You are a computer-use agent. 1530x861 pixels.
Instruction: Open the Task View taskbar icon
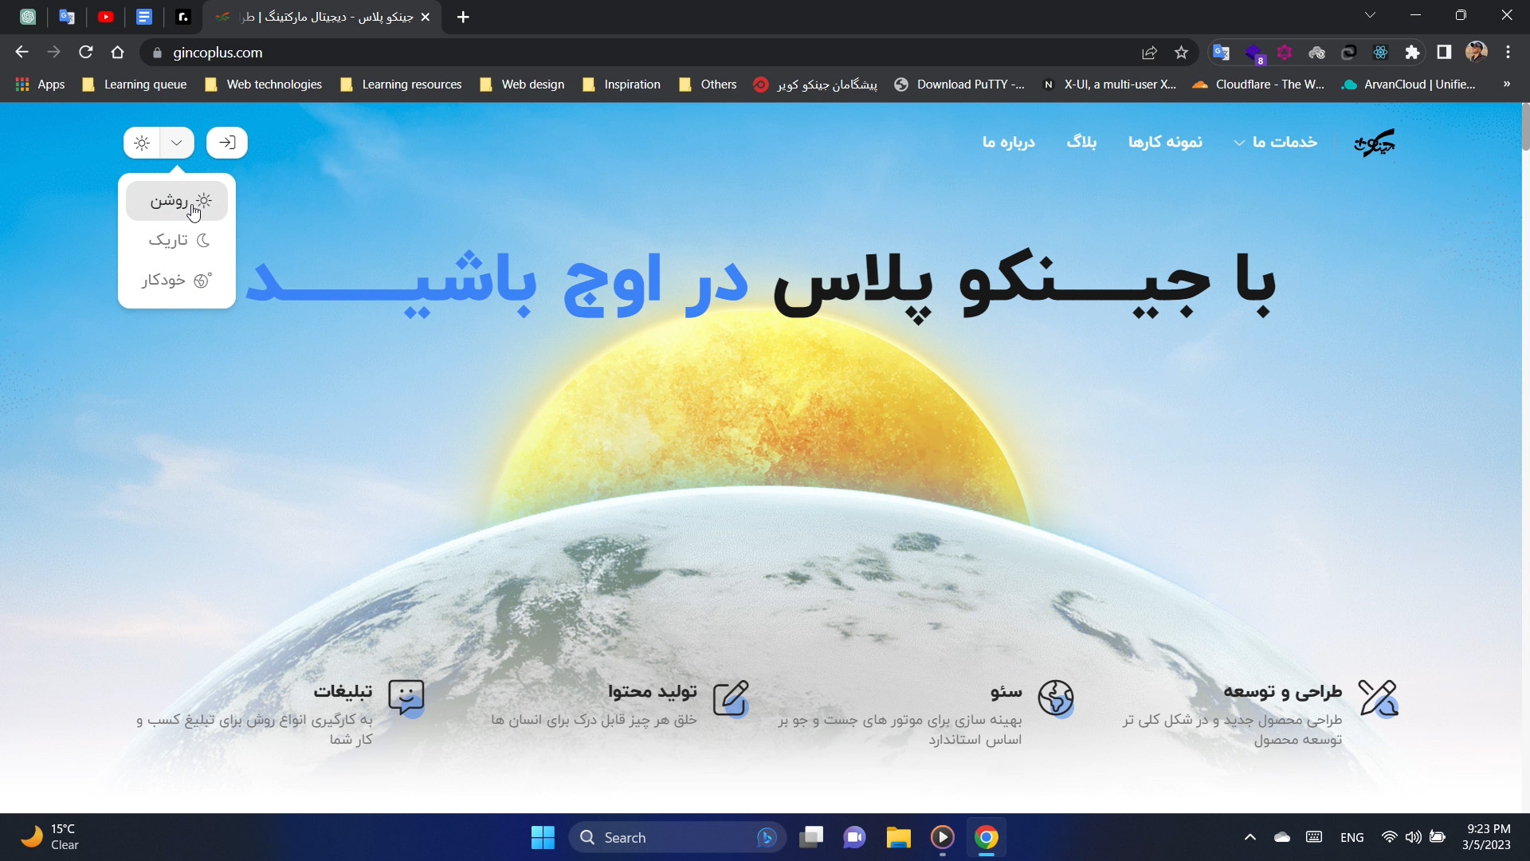click(x=811, y=837)
